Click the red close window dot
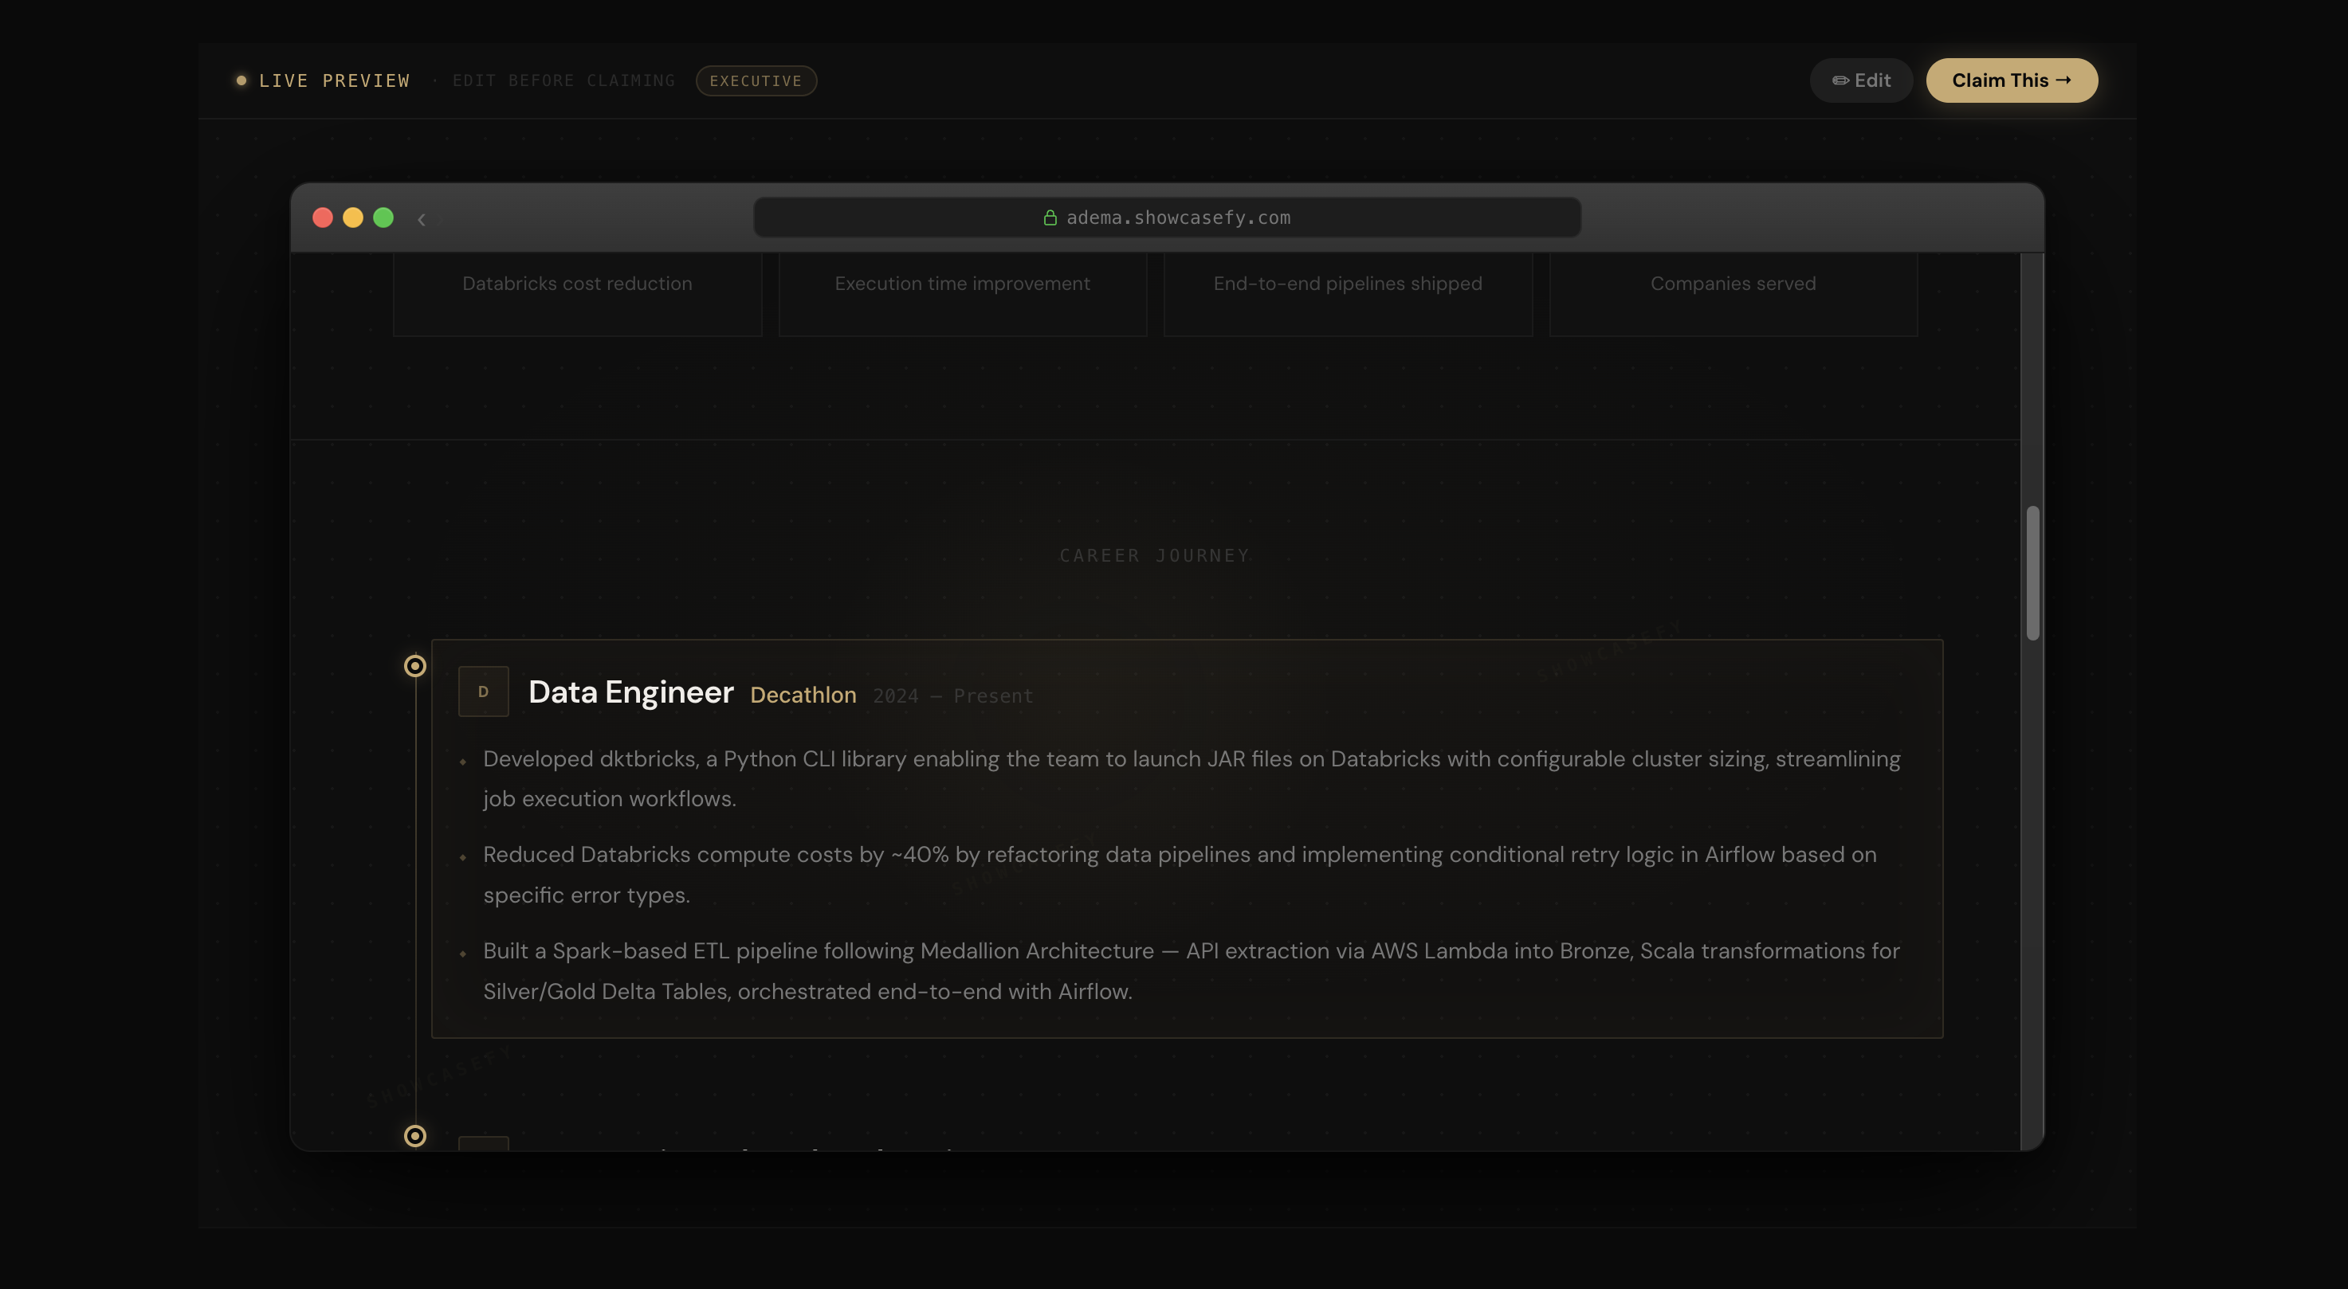The height and width of the screenshot is (1289, 2348). tap(323, 217)
